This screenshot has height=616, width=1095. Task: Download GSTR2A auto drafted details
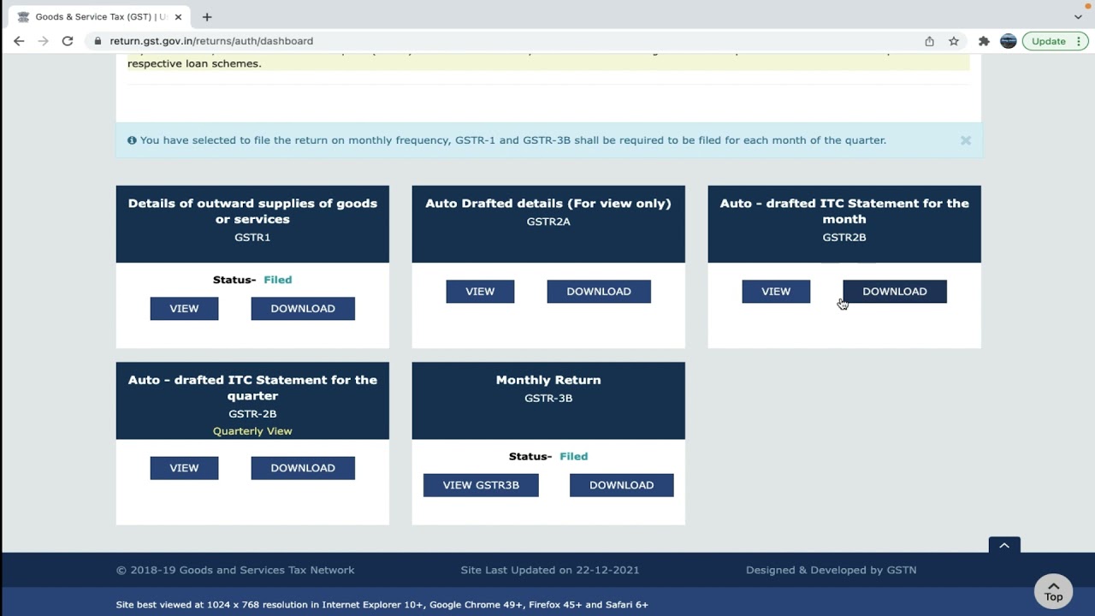point(599,292)
